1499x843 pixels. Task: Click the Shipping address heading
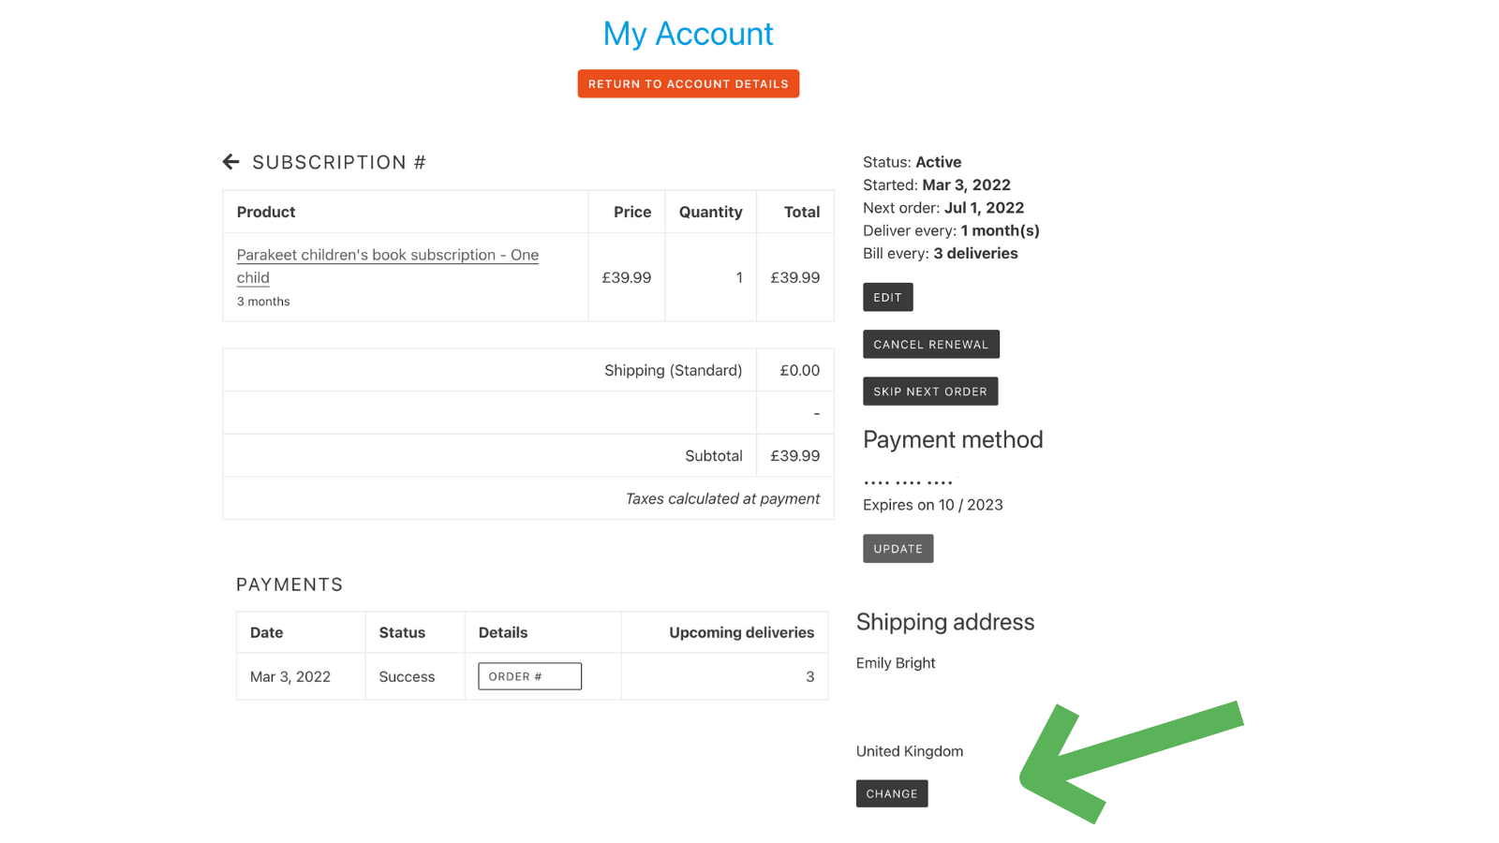pyautogui.click(x=945, y=622)
